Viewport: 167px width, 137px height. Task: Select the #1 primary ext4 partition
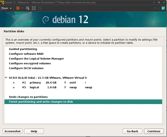[x=50, y=83]
